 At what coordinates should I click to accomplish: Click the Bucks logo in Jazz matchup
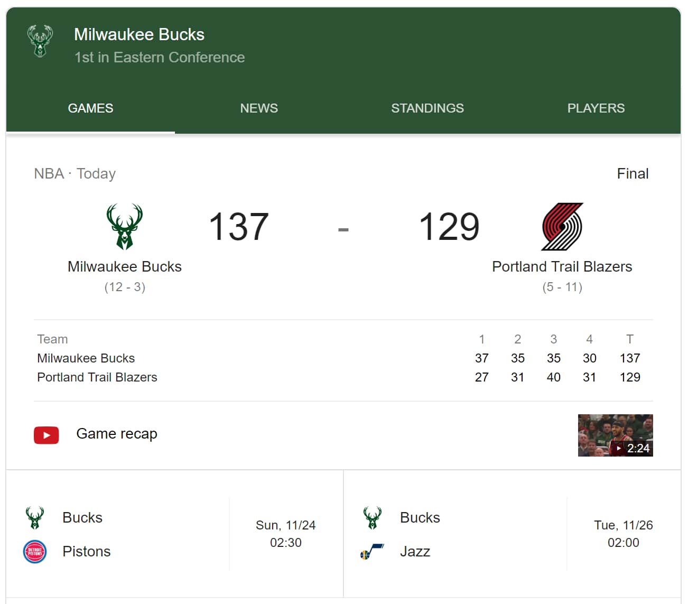pos(372,518)
